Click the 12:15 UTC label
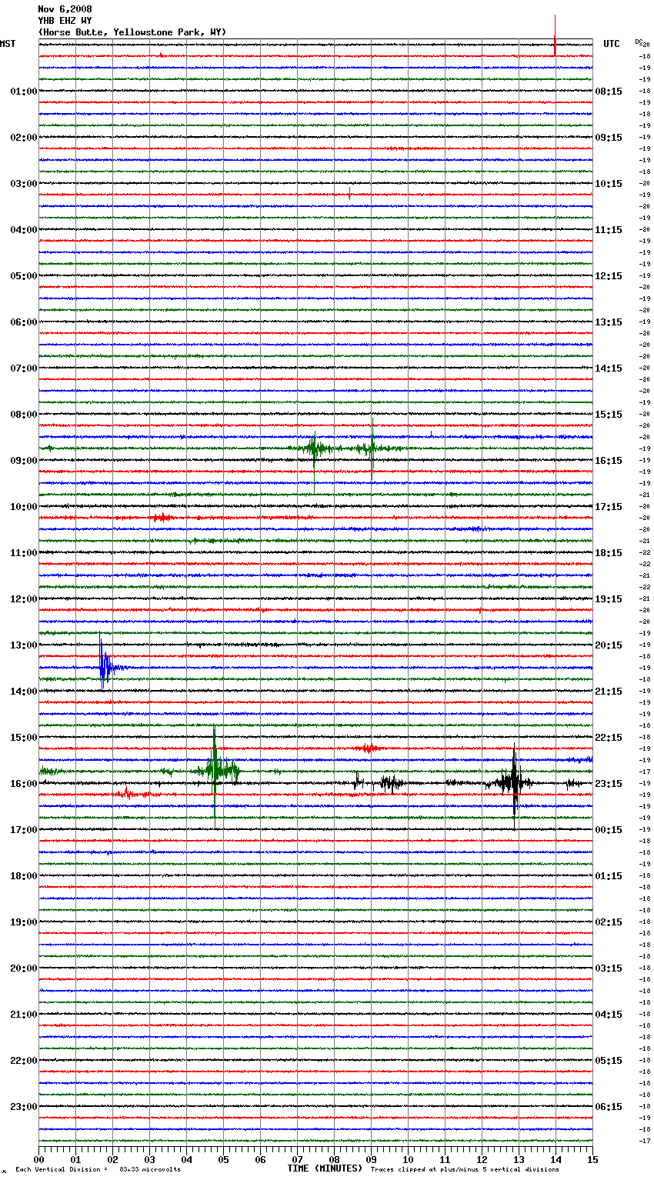 pyautogui.click(x=609, y=276)
